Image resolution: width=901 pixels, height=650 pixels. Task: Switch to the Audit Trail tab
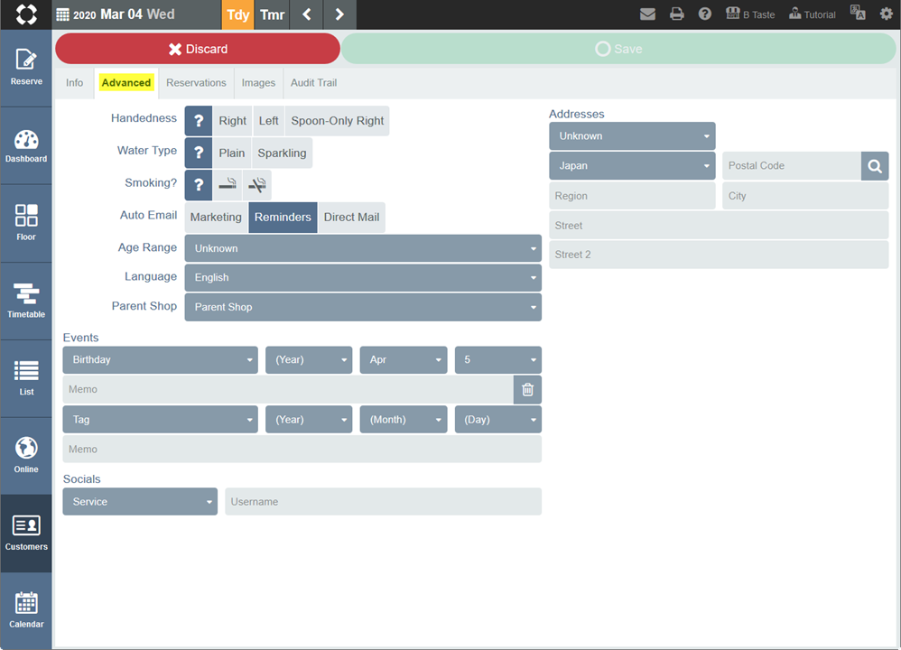click(313, 83)
